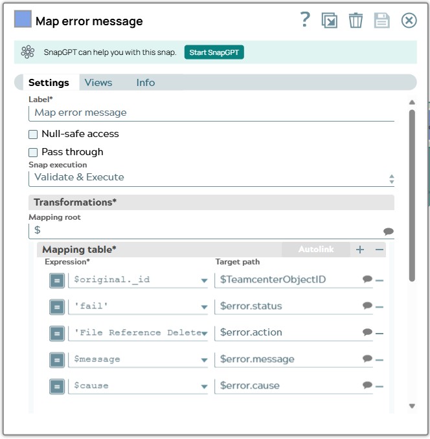
Task: Open suggestion bubble for $error.status target
Action: coord(367,305)
